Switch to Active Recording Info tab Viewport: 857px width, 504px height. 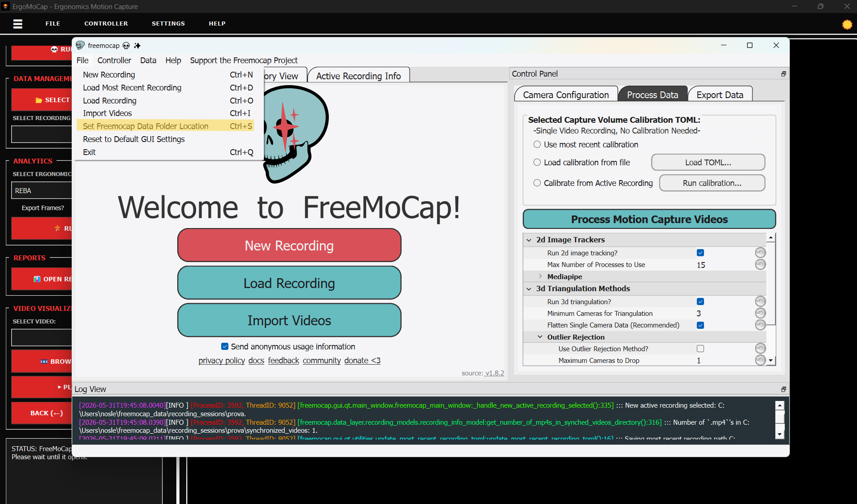[359, 76]
